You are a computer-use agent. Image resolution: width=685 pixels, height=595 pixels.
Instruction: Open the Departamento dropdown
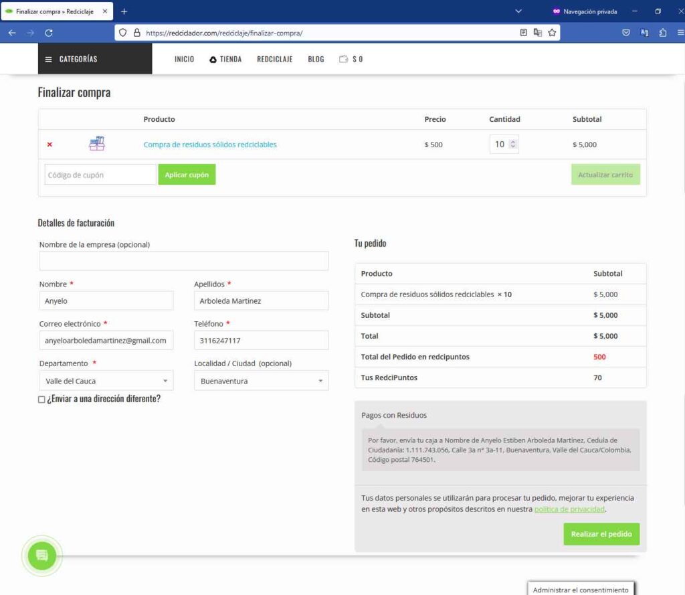106,381
